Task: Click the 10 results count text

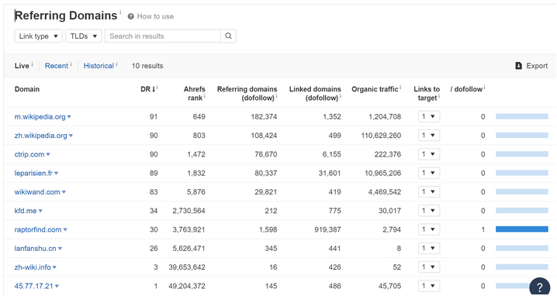Action: (x=147, y=66)
